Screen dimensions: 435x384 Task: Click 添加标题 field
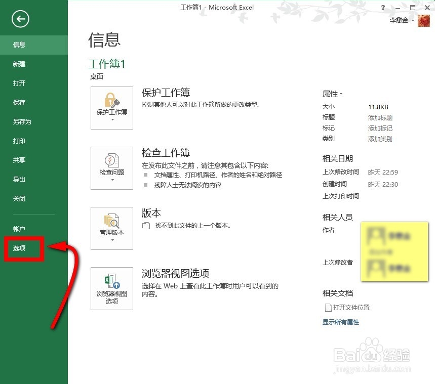click(380, 117)
